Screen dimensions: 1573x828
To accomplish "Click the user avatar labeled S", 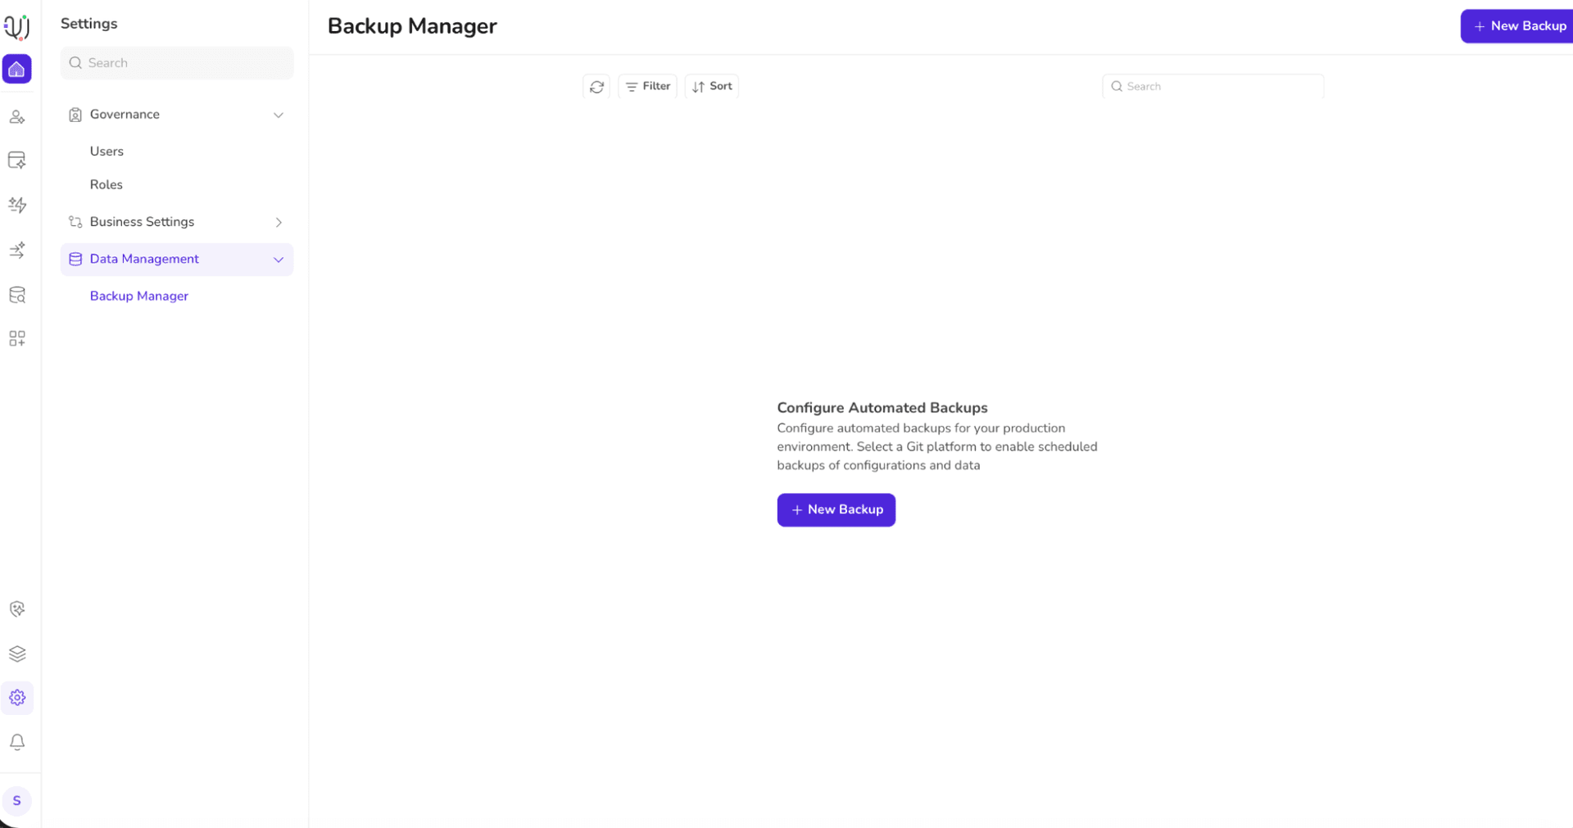I will point(16,801).
